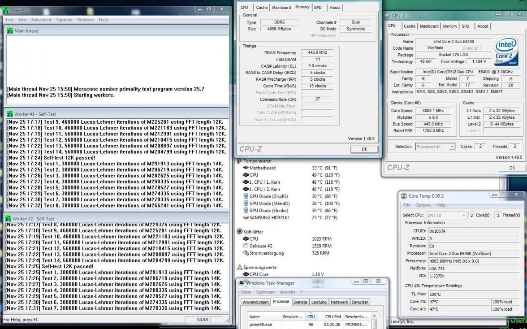Open the Edit menu in Prime95
The width and height of the screenshot is (527, 329).
point(22,20)
